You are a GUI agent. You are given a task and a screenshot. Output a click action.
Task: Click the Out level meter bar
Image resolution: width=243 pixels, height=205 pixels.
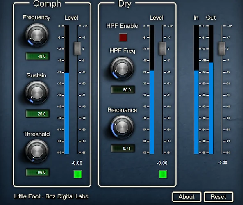(x=211, y=90)
